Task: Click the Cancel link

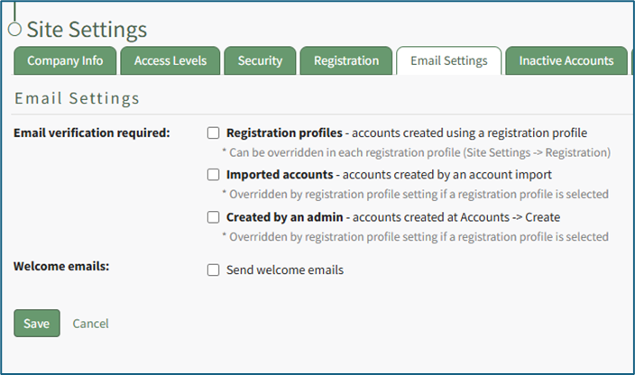Action: [90, 324]
